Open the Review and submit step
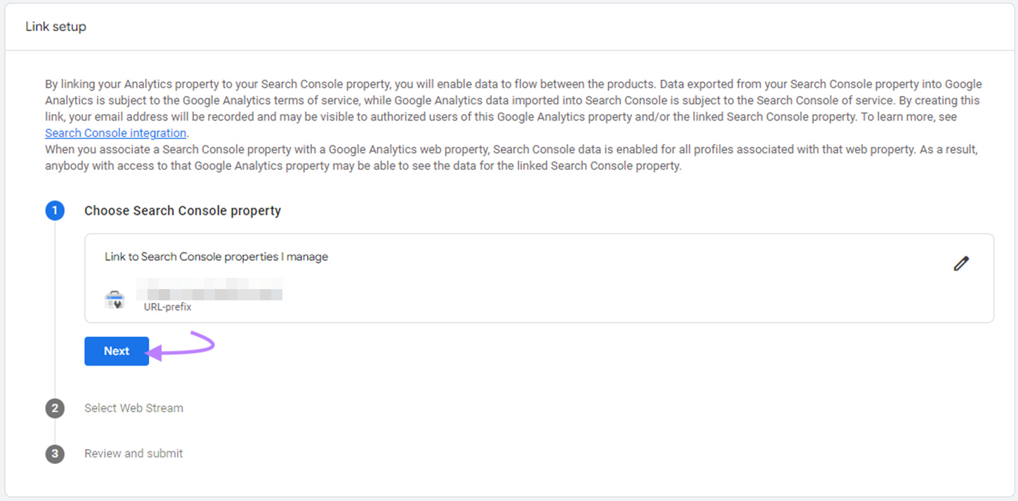Viewport: 1018px width, 501px height. coord(133,453)
